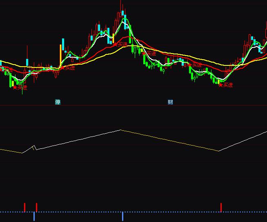Image resolution: width=267 pixels, height=222 pixels.
Task: Click the tall cyan candlestick next to the orange candle
Action: (63, 44)
